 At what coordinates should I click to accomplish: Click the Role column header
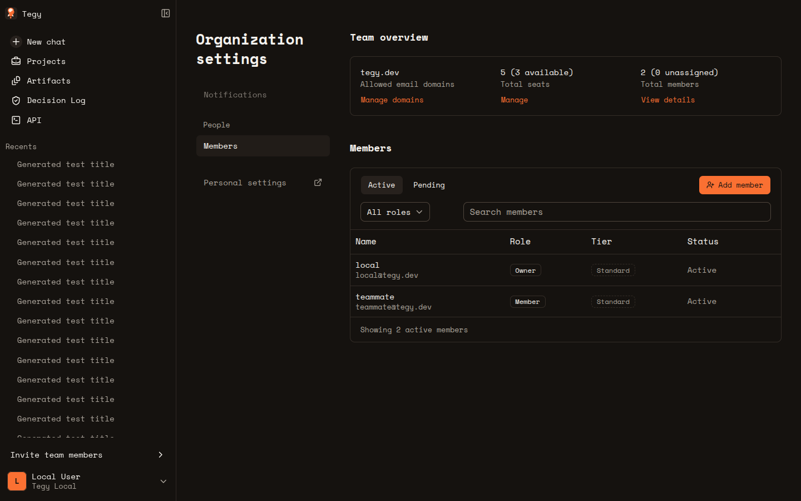click(x=520, y=242)
